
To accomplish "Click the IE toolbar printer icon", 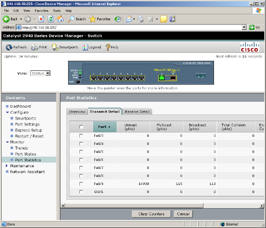I will (x=141, y=19).
